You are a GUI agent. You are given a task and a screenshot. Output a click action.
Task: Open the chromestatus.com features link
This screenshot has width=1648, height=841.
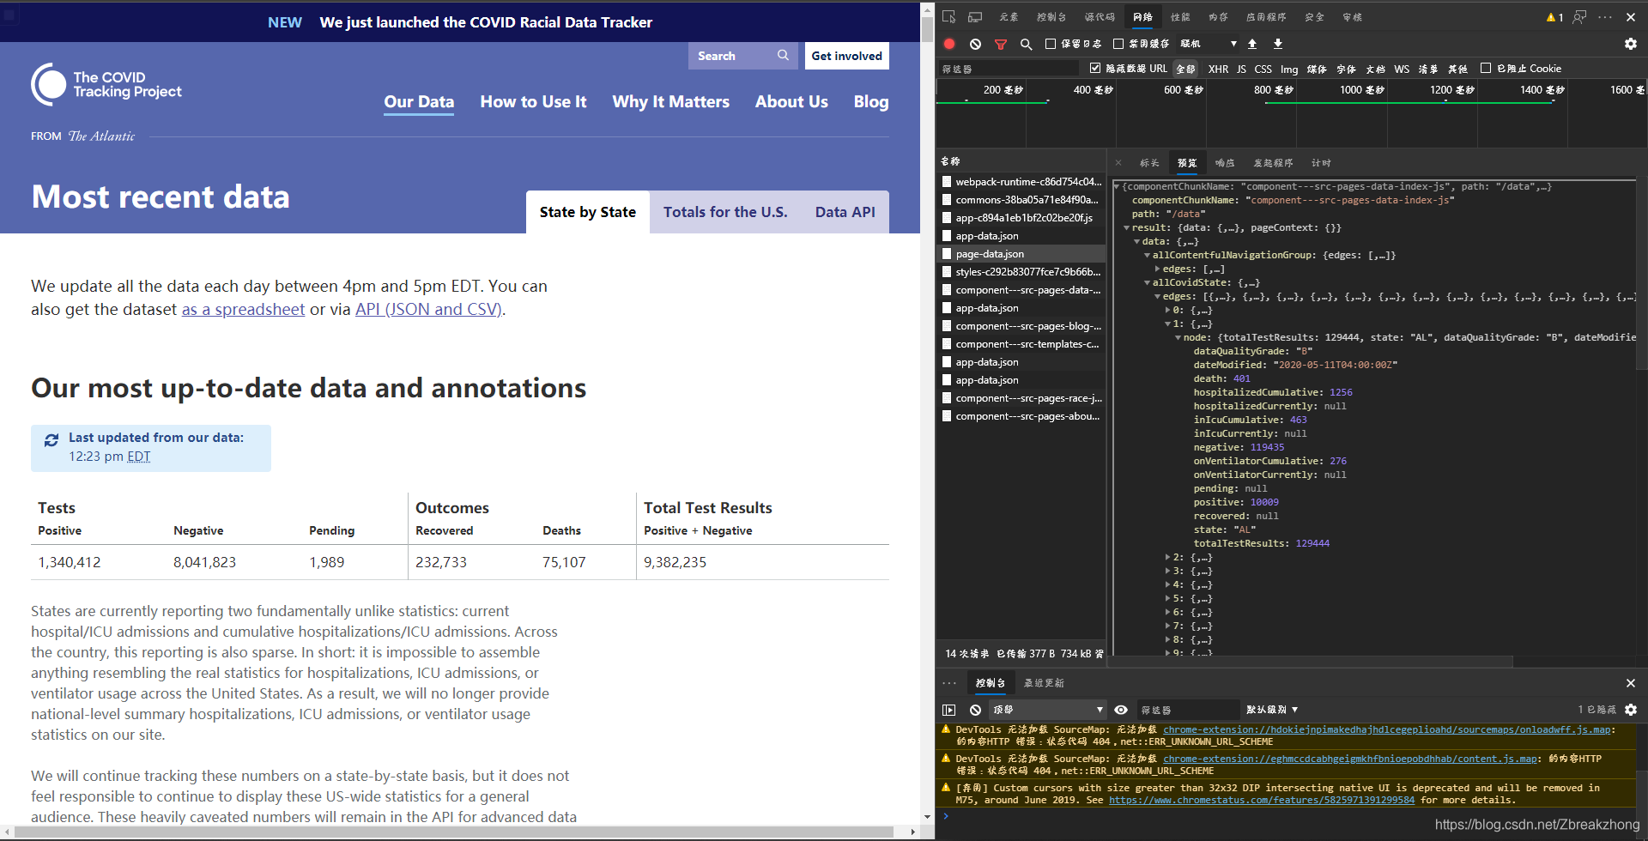point(1261,800)
